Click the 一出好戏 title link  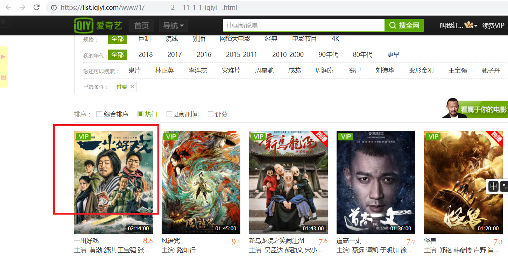coord(86,241)
